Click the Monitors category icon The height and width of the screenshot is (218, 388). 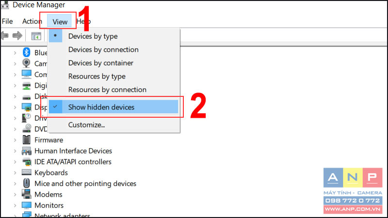(x=26, y=205)
